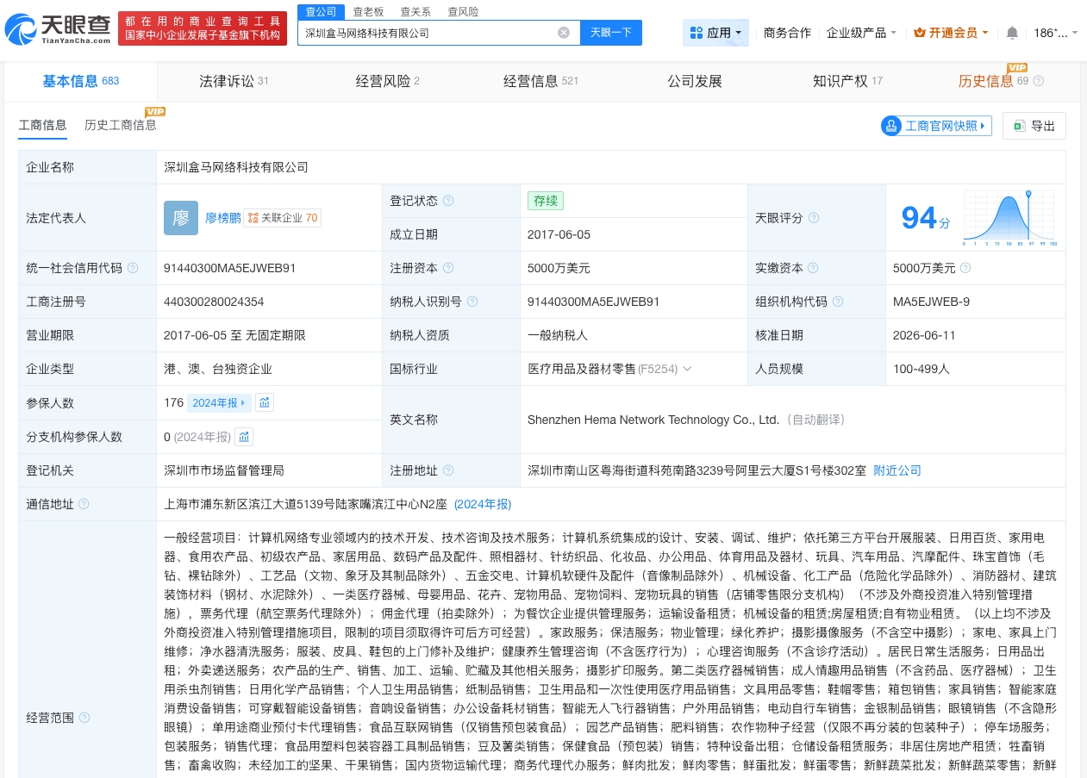Choose the 查风险 search mode
This screenshot has height=778, width=1087.
pyautogui.click(x=463, y=12)
